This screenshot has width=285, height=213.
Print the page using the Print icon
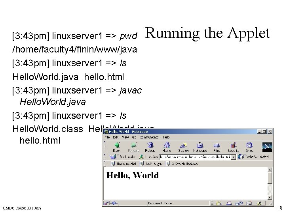point(217,147)
